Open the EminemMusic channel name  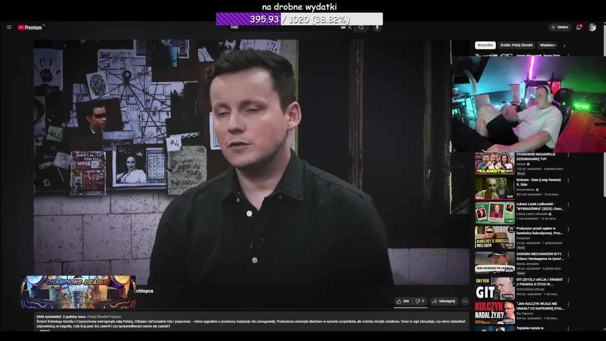click(x=526, y=189)
